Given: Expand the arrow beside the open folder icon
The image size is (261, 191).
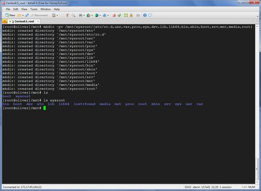Looking at the screenshot, I should coord(23,16).
